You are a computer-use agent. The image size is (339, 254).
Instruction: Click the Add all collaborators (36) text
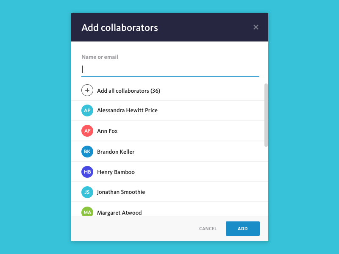(129, 91)
